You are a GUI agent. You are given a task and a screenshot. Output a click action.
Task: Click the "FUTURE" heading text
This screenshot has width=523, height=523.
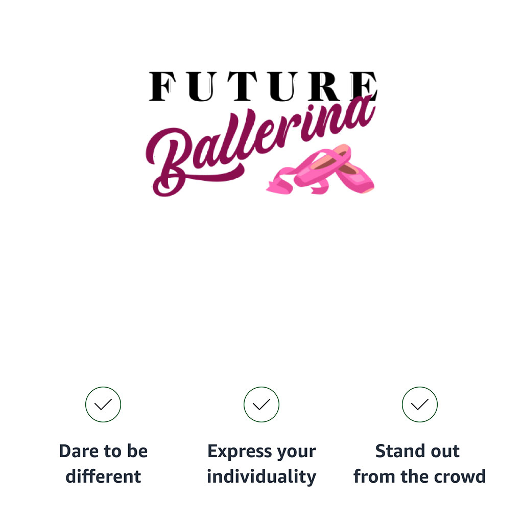point(263,86)
